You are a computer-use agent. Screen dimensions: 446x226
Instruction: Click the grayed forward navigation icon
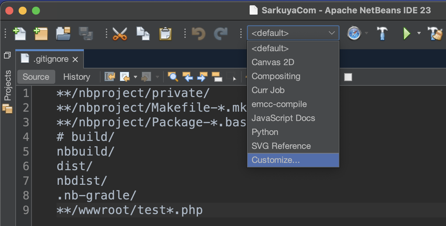tap(146, 77)
